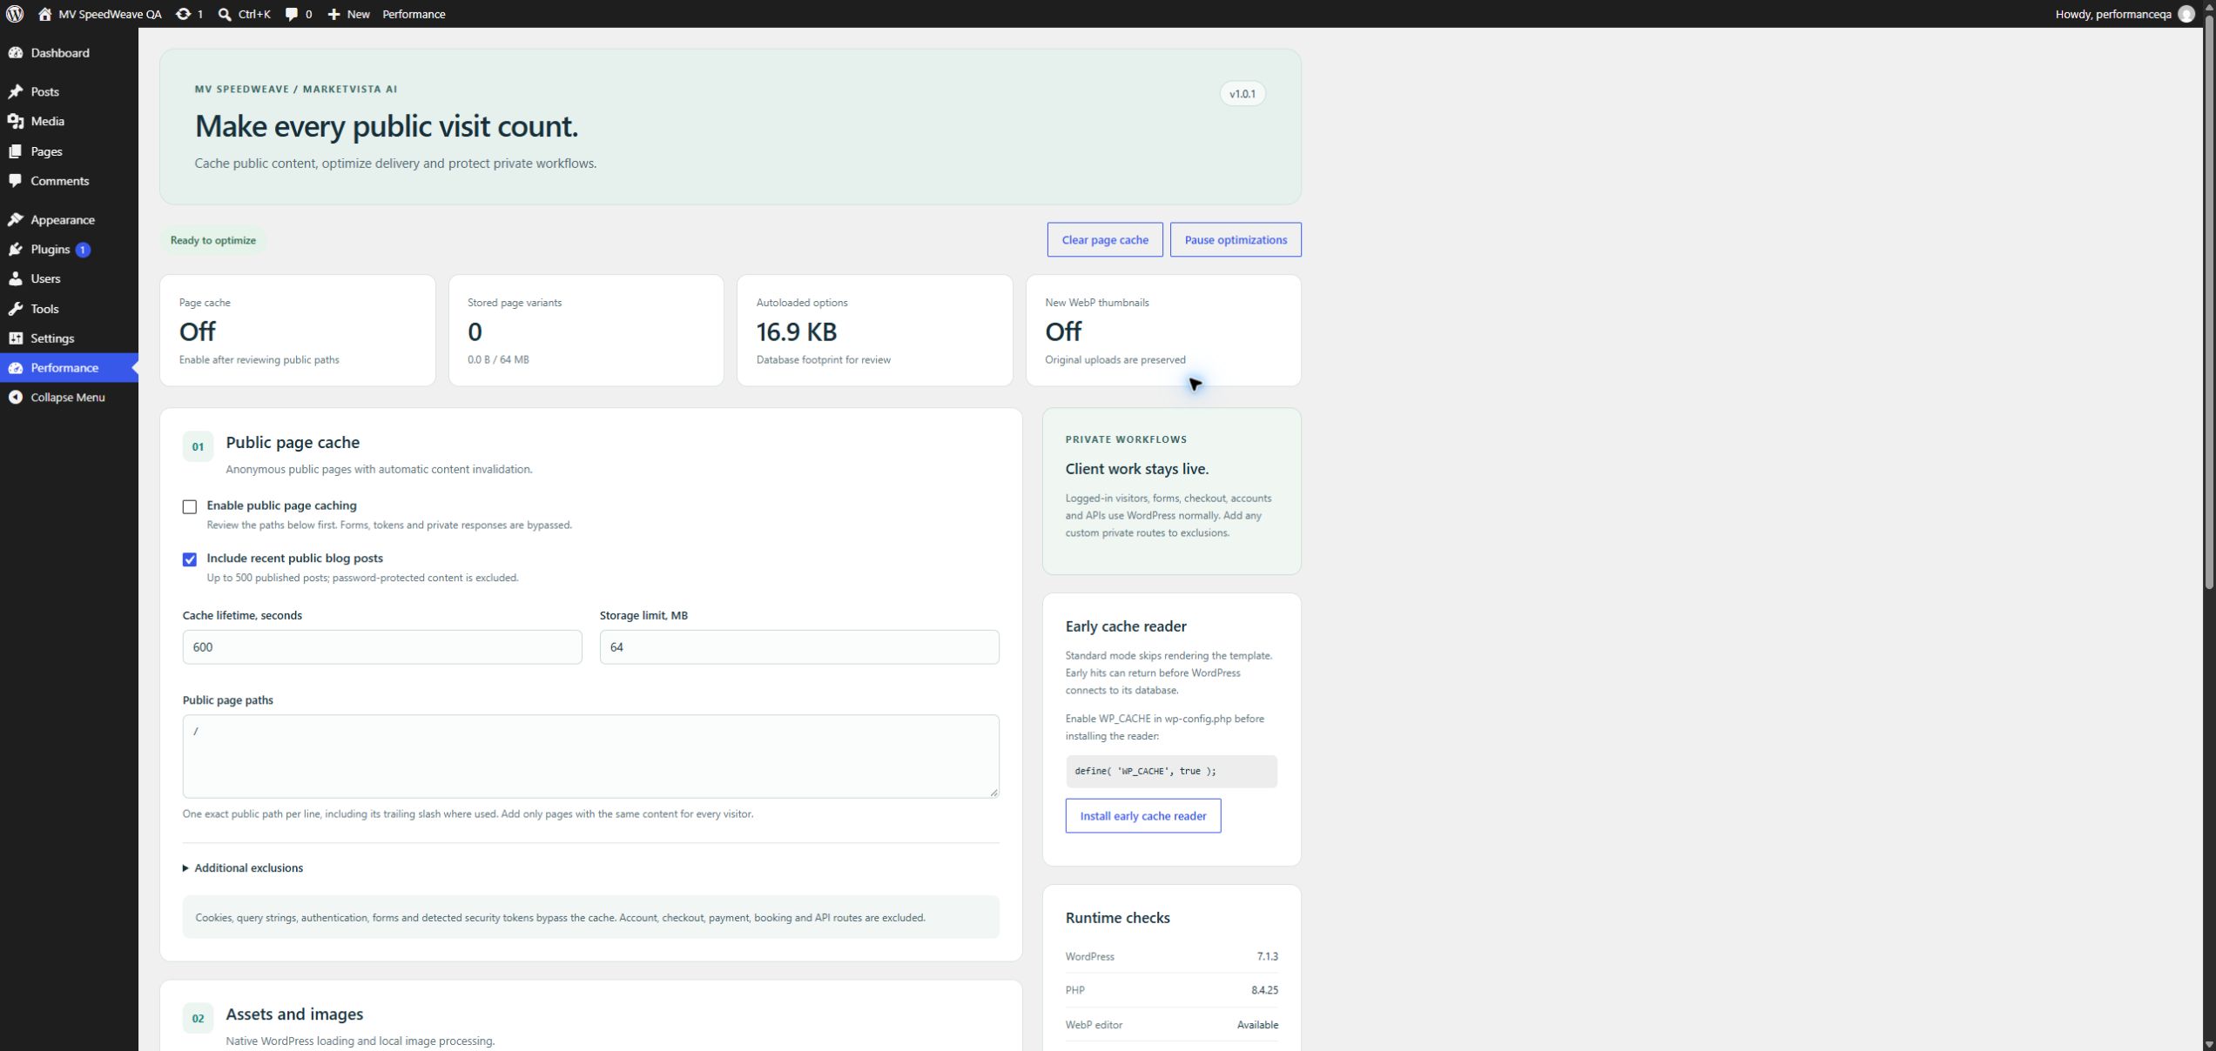This screenshot has width=2216, height=1051.
Task: Click the Pages icon in sidebar
Action: tap(15, 151)
